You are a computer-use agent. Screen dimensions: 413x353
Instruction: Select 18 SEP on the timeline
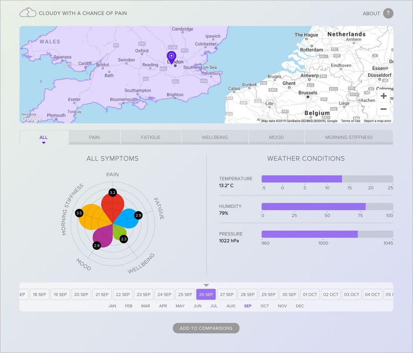tap(39, 295)
